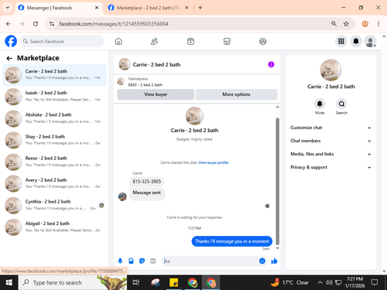Open the account profile avatar menu
The width and height of the screenshot is (387, 290).
tap(370, 41)
